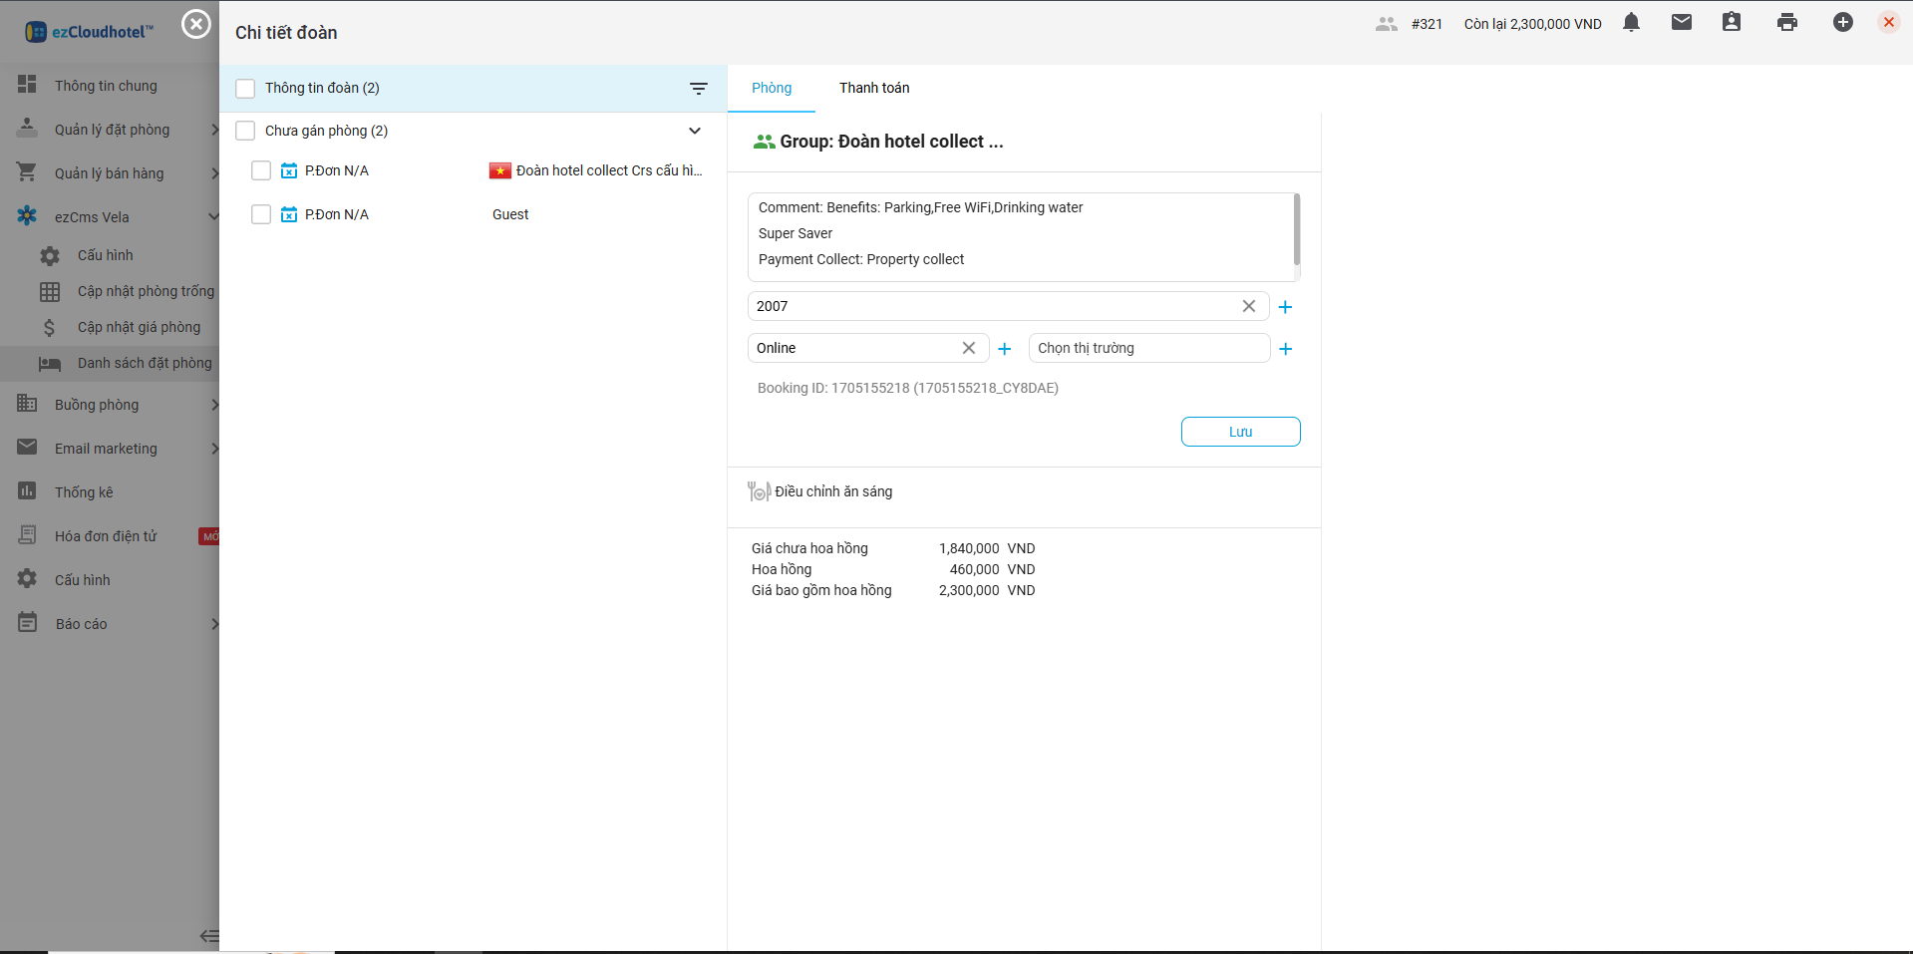Click the comment box scrollbar
The width and height of the screenshot is (1913, 954).
click(x=1296, y=229)
